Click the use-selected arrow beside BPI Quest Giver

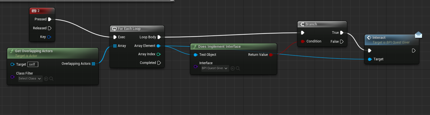(233, 68)
